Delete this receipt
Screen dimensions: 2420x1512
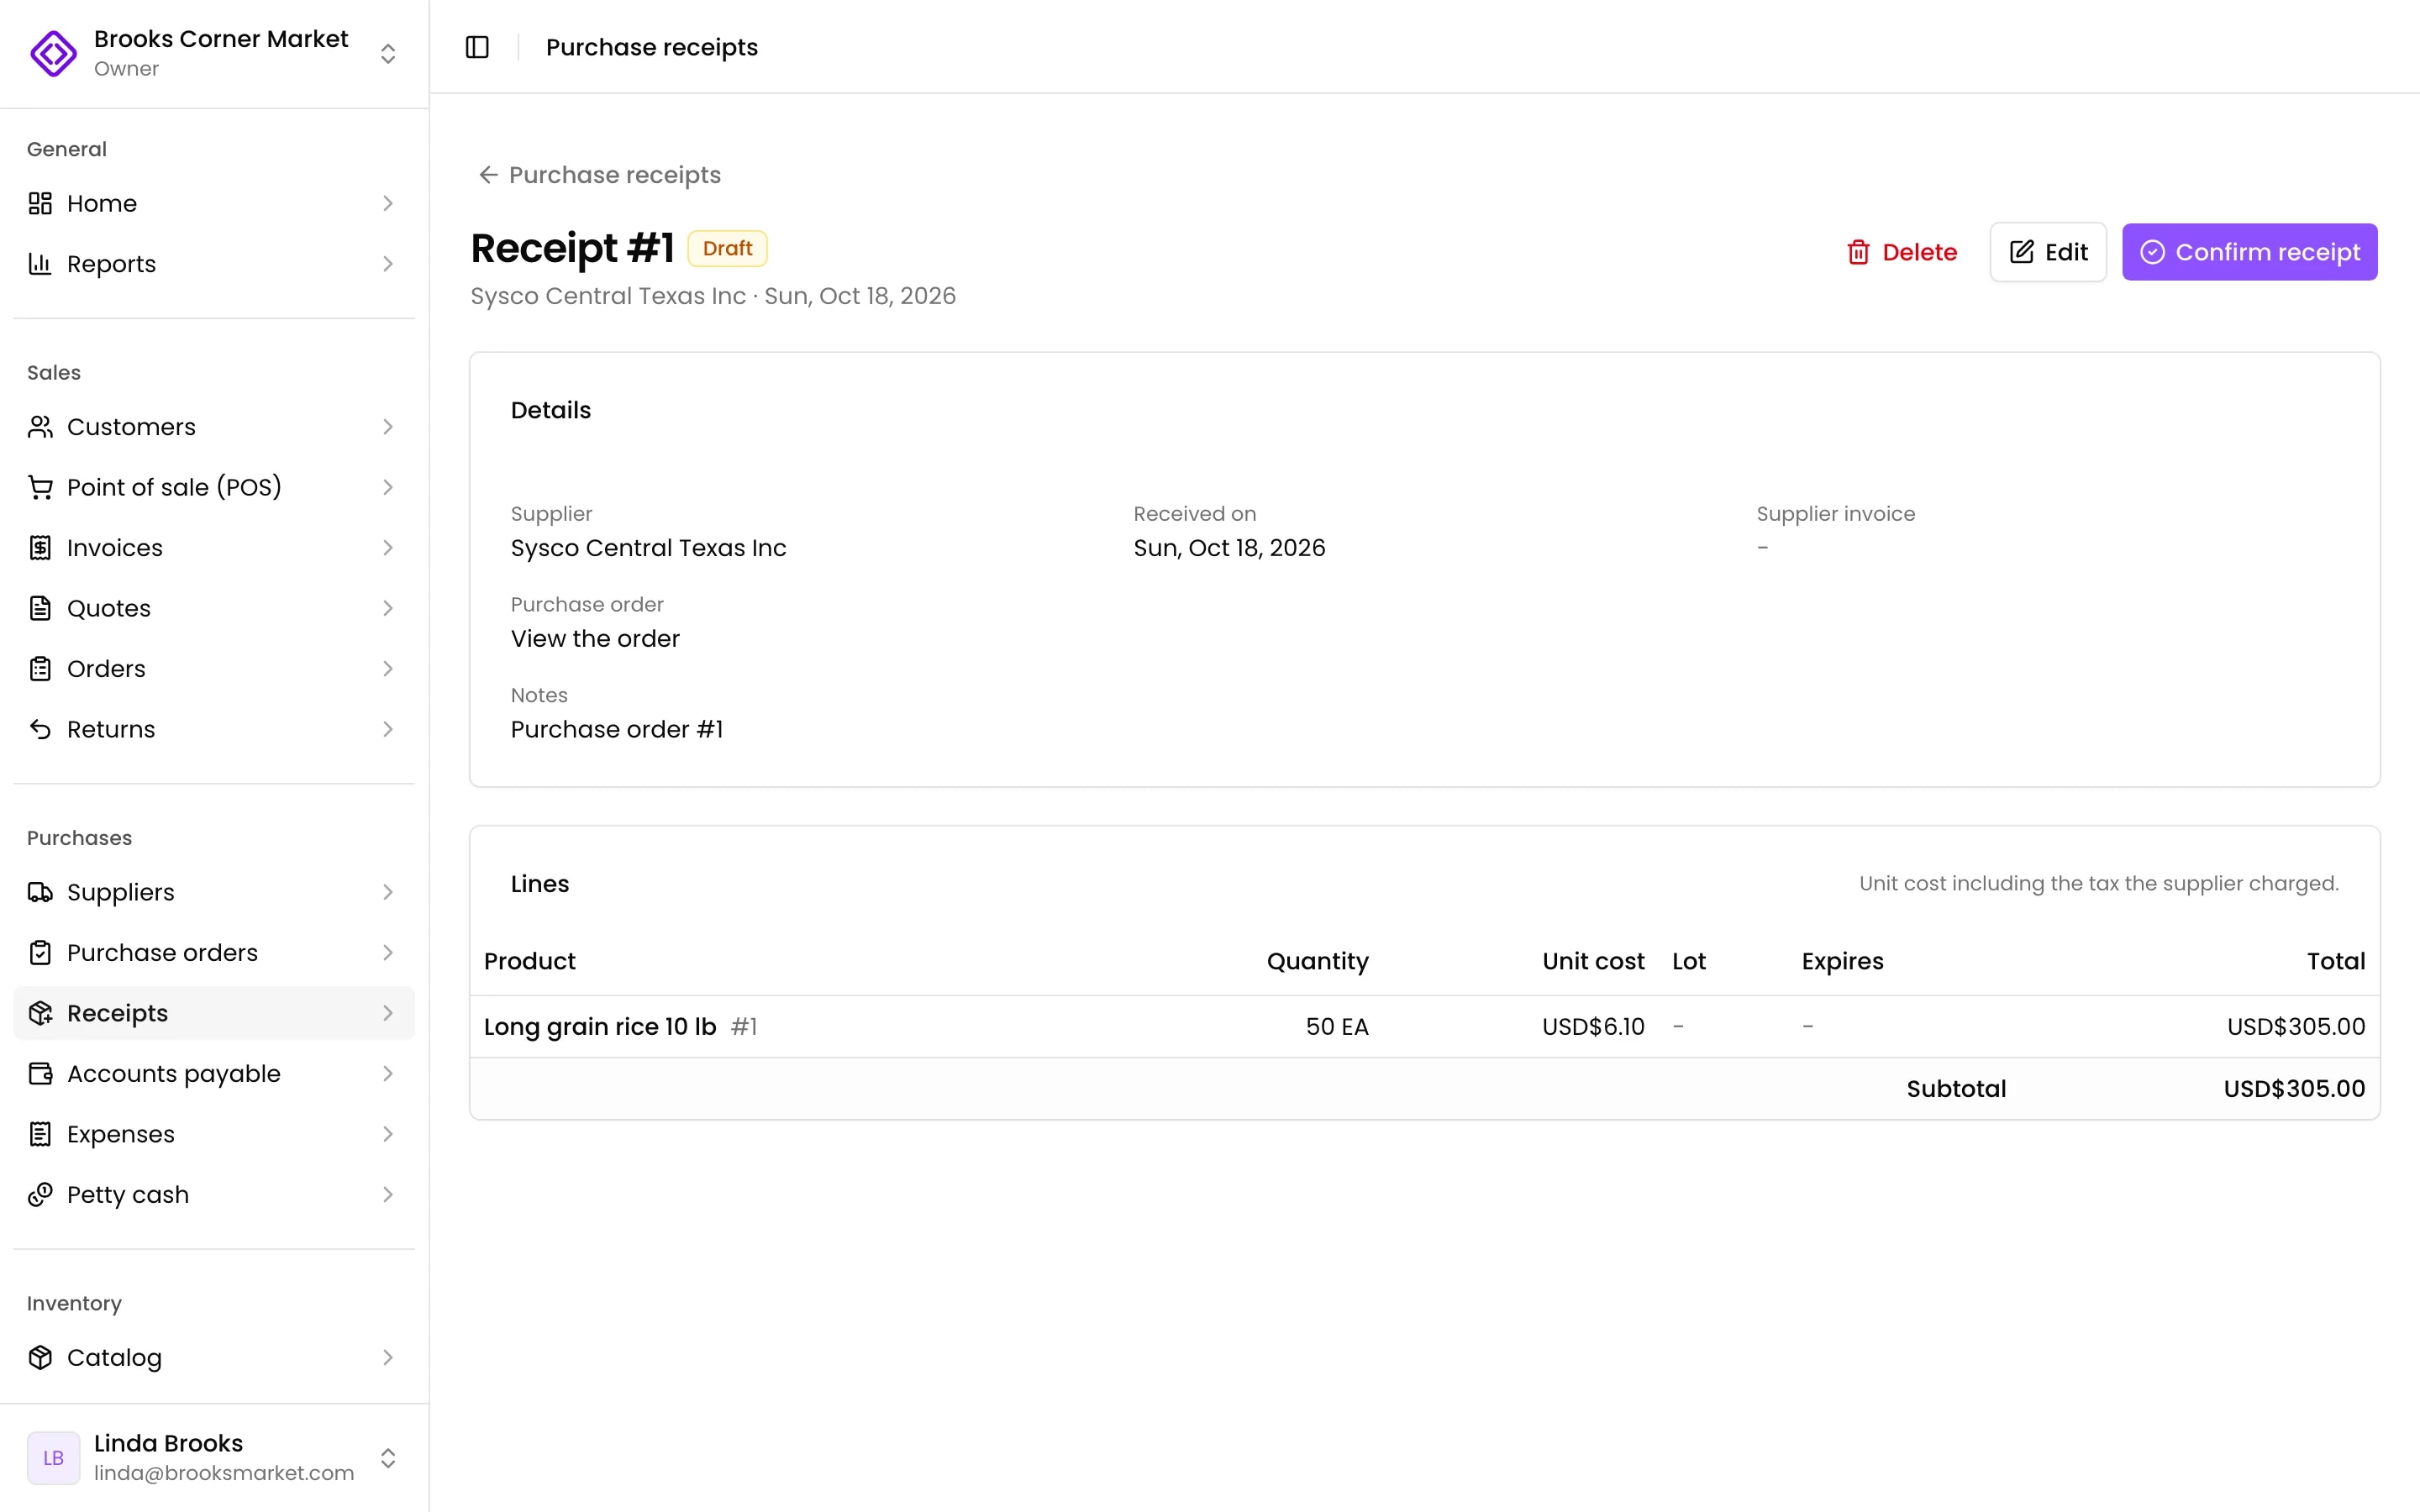pyautogui.click(x=1901, y=252)
